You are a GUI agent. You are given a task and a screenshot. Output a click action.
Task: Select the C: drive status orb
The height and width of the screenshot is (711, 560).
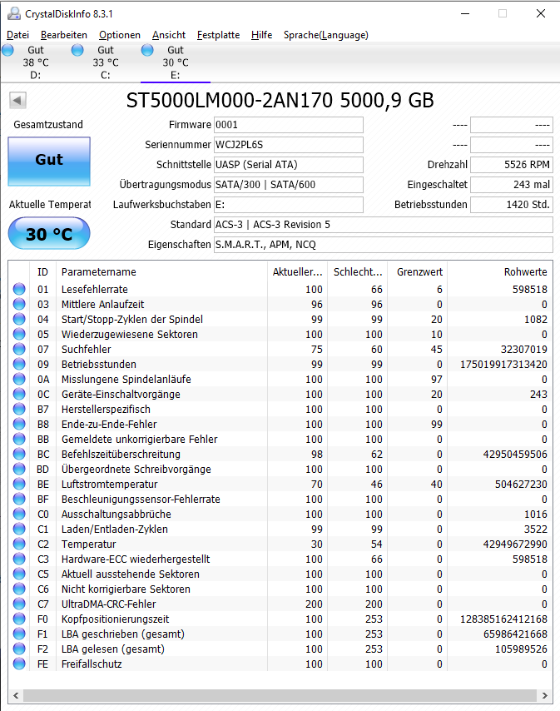77,50
